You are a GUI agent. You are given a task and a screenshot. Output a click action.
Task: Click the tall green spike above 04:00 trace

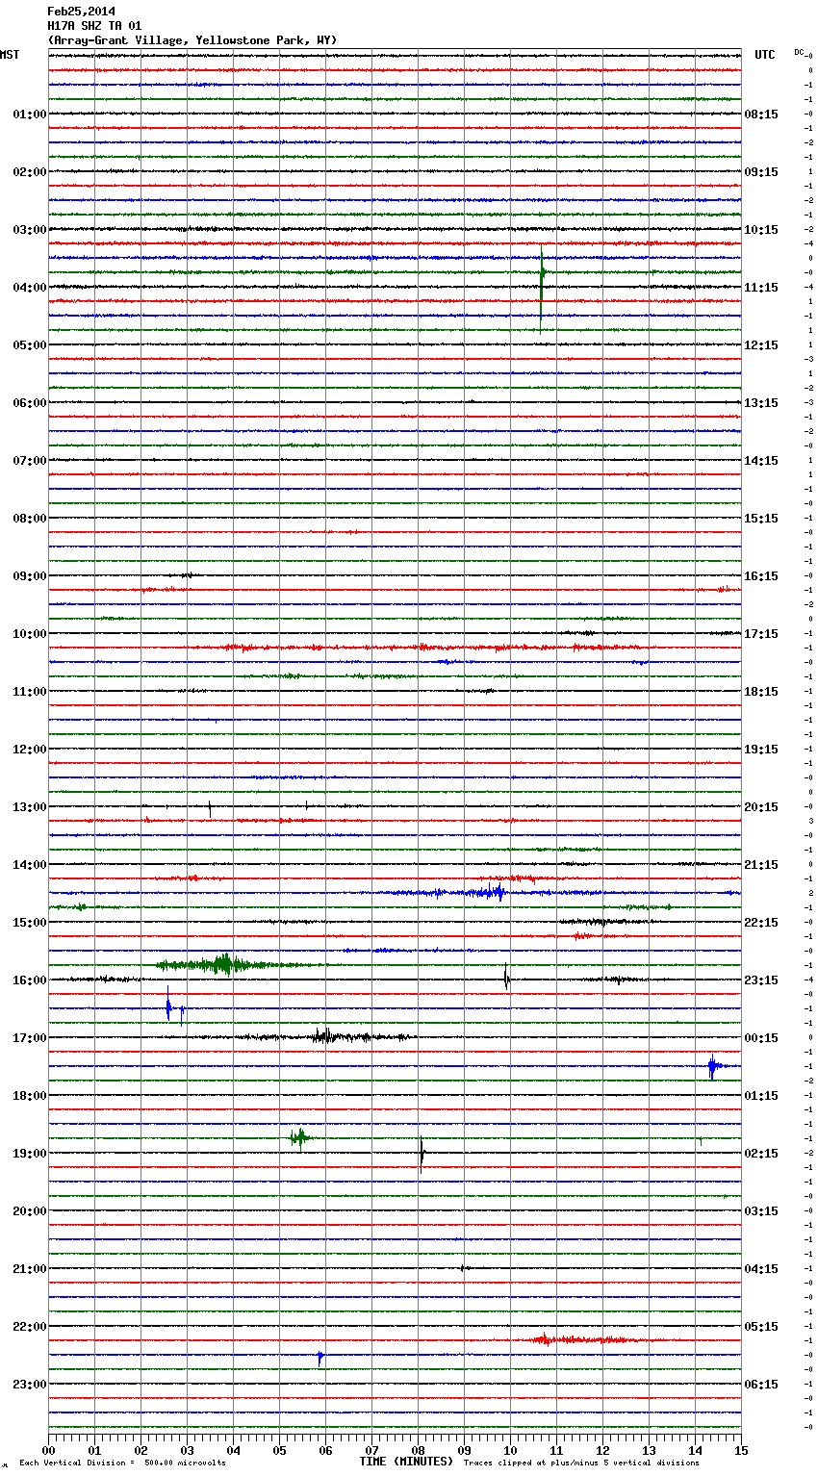tap(542, 291)
